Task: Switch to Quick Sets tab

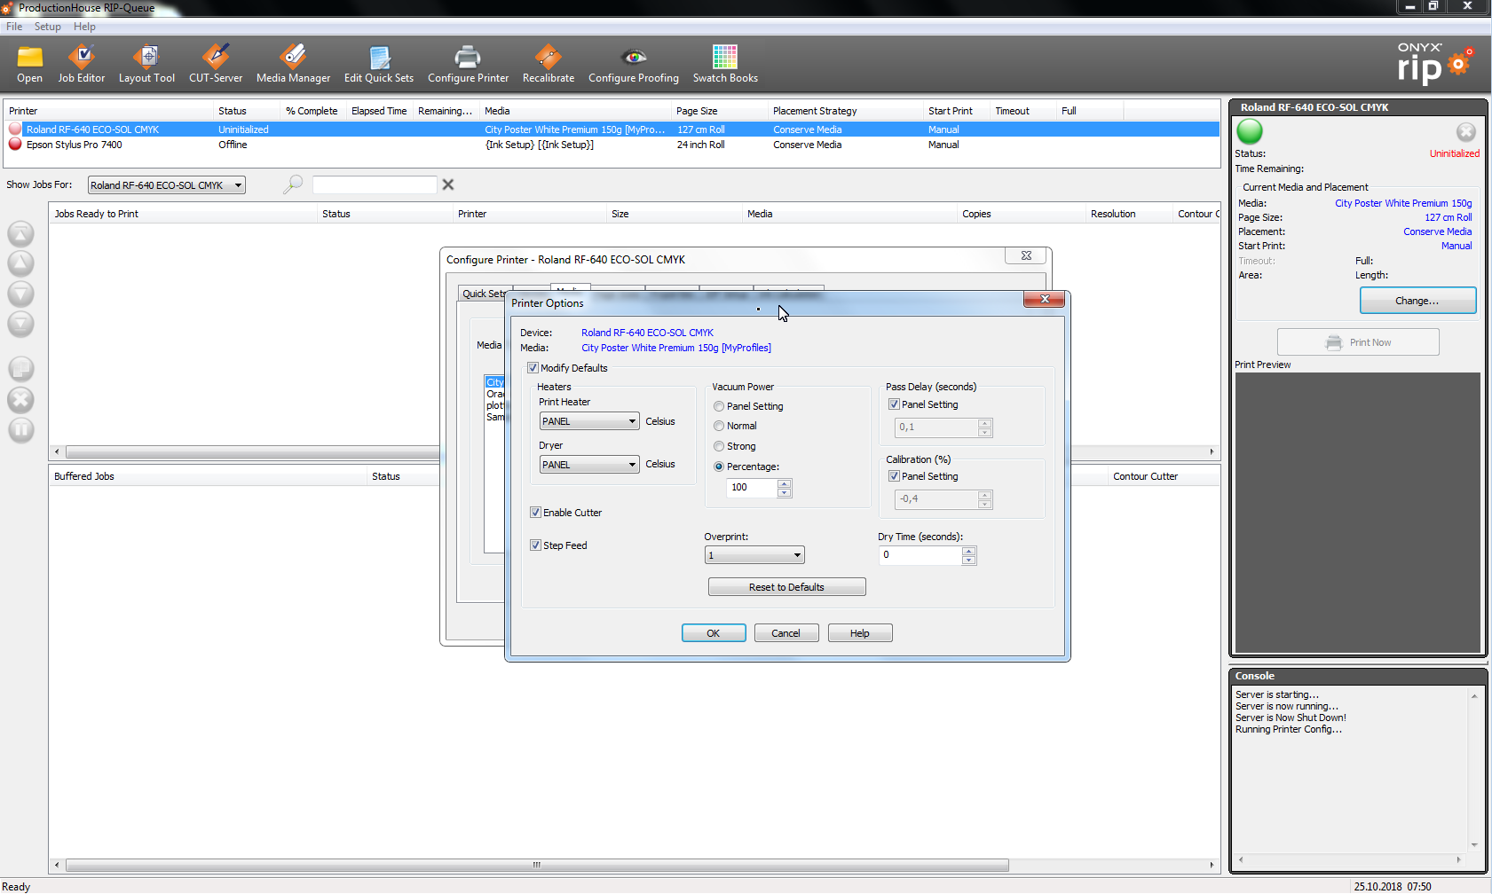Action: pyautogui.click(x=484, y=294)
